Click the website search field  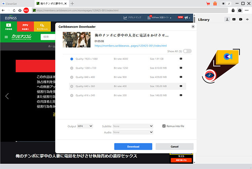[48, 37]
